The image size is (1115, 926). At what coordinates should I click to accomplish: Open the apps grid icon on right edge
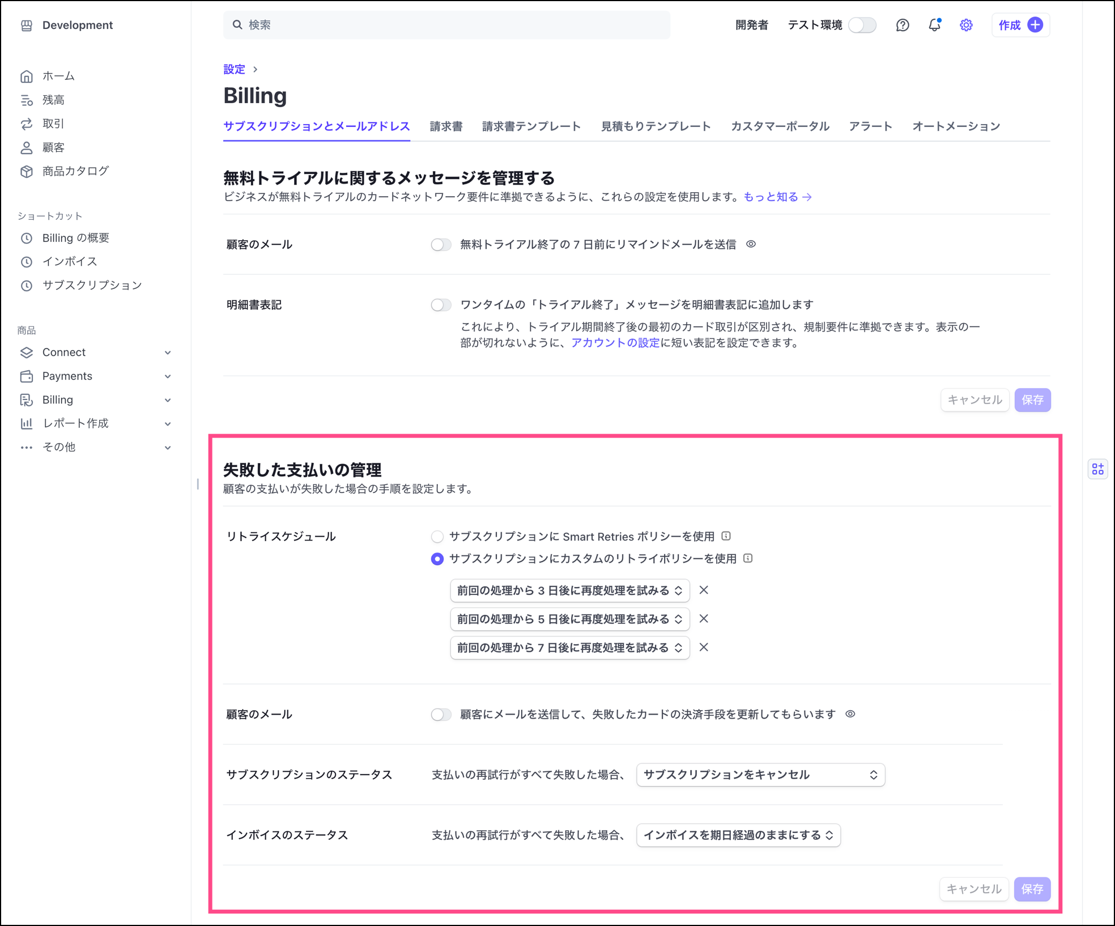pyautogui.click(x=1097, y=469)
